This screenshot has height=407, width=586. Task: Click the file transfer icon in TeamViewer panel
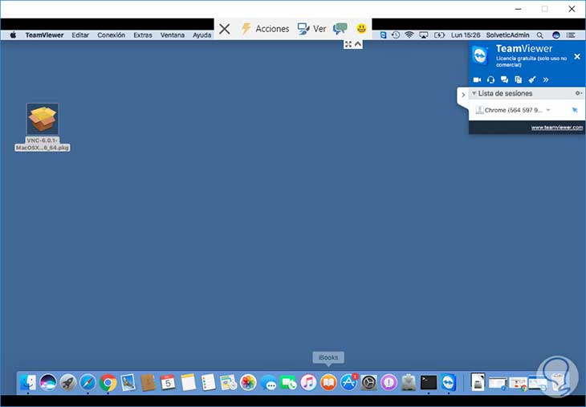pos(519,79)
